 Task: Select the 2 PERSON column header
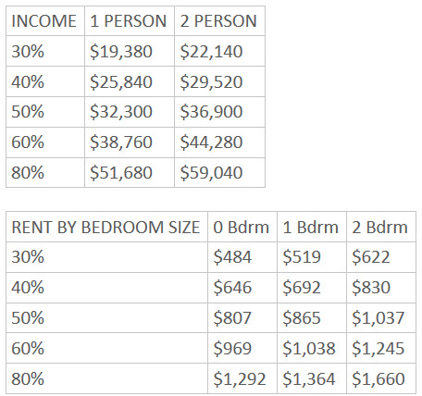coord(219,21)
